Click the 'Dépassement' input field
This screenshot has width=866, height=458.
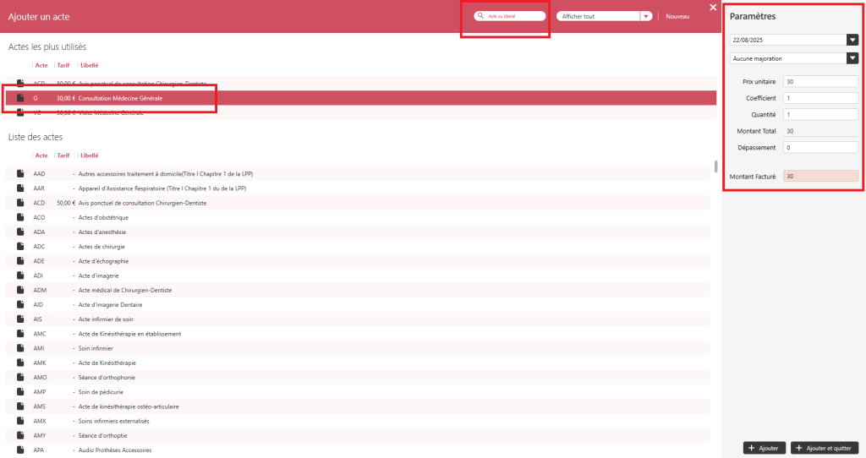820,148
